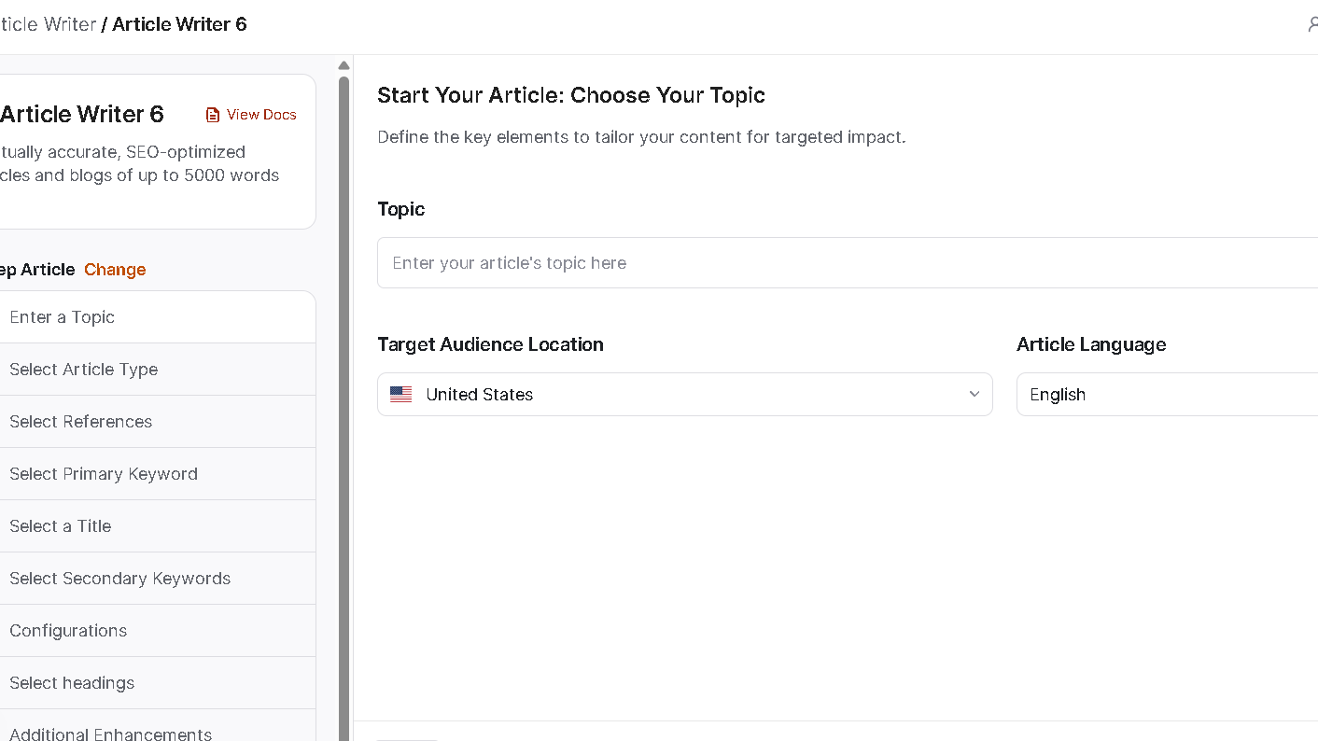Screen dimensions: 1318x741
Task: Focus the article topic input field
Action: coord(848,263)
